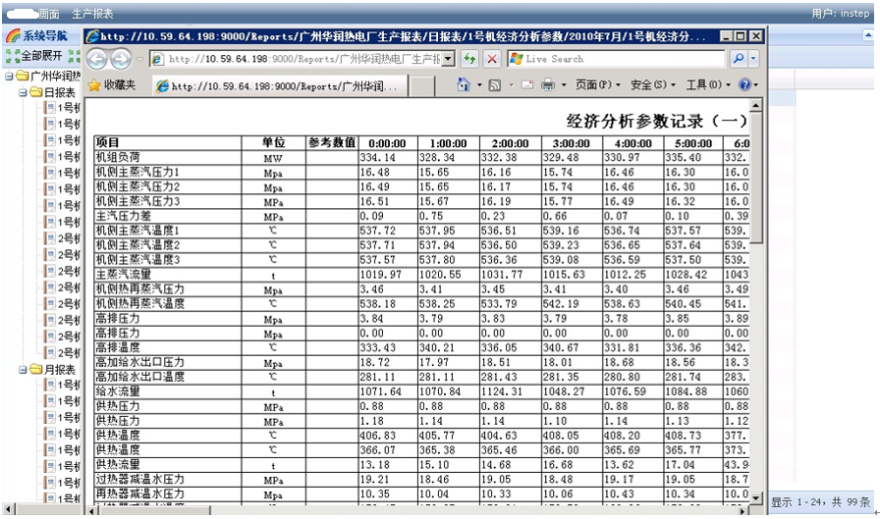Click the 用户: instep user label
This screenshot has width=880, height=519.
840,13
